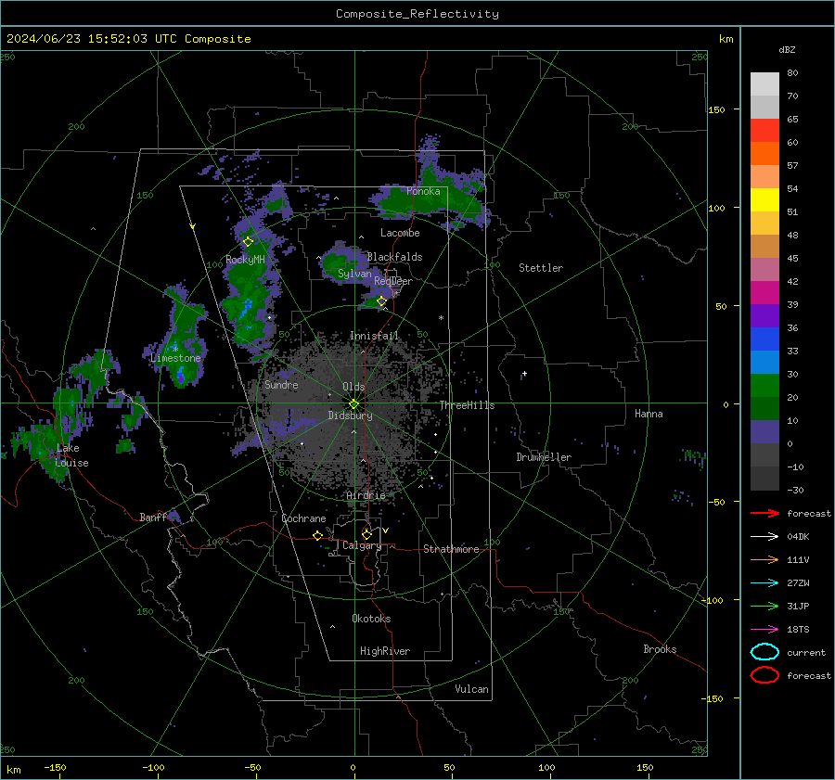This screenshot has height=780, width=835.
Task: Click the yellow diamond marker near Cochrane
Action: [x=317, y=535]
